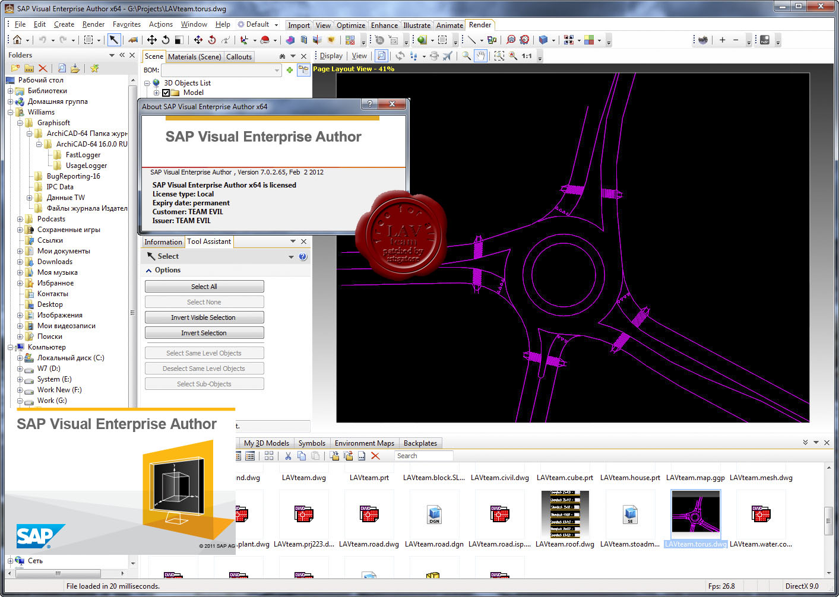Click the Invert Selection button
Viewport: 839px width, 597px height.
[x=204, y=333]
